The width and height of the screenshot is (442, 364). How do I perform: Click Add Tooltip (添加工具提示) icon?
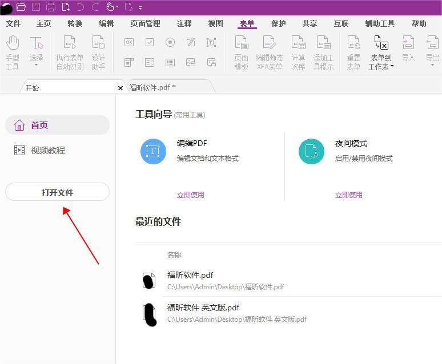[323, 52]
